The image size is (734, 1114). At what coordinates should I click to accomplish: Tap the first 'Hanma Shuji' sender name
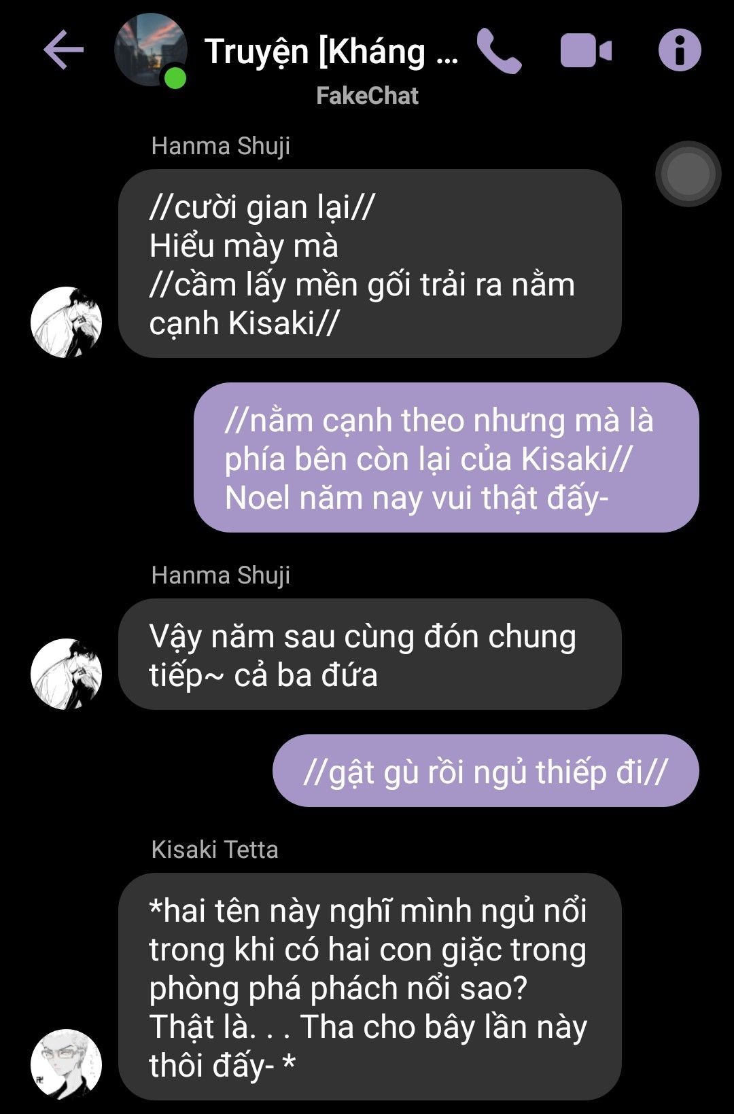(221, 146)
